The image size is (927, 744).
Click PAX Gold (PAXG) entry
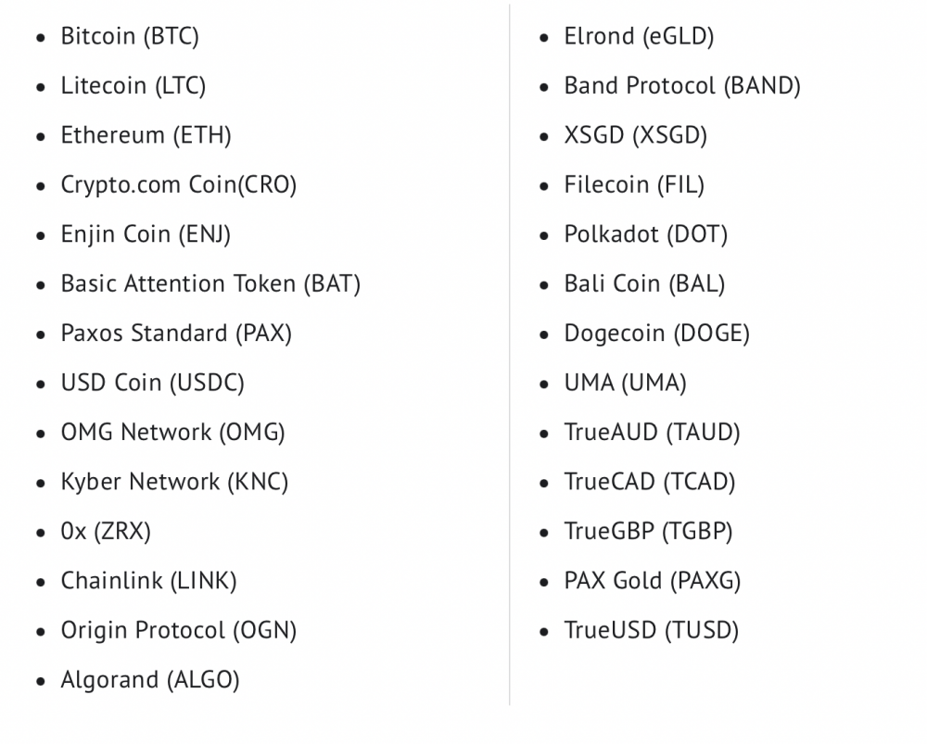pyautogui.click(x=653, y=581)
